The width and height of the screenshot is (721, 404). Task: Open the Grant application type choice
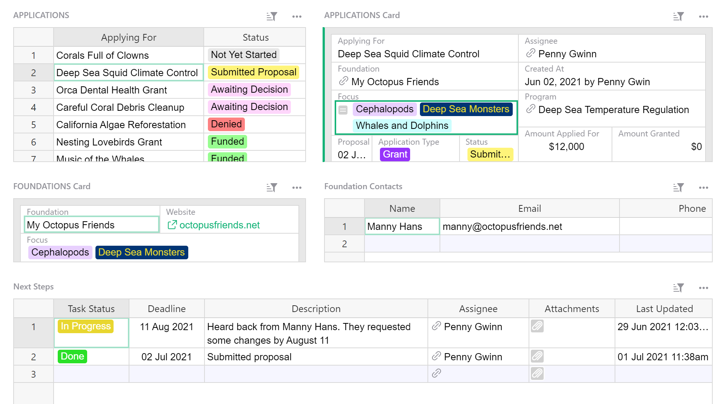[x=395, y=155]
